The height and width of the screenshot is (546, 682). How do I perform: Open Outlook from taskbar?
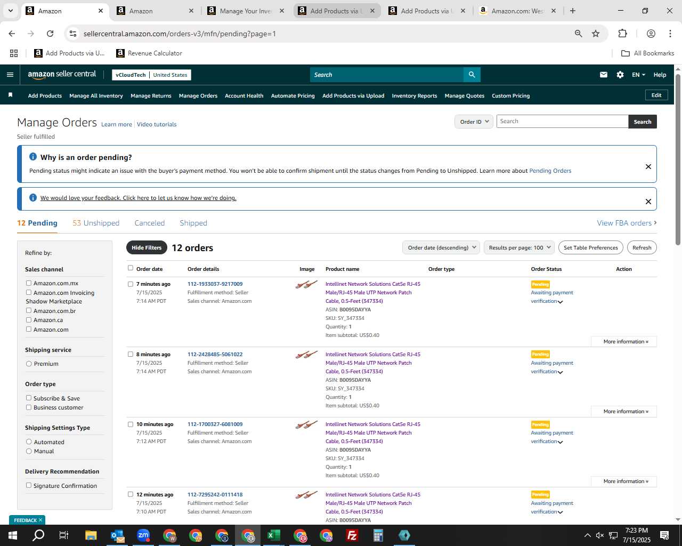click(x=117, y=535)
